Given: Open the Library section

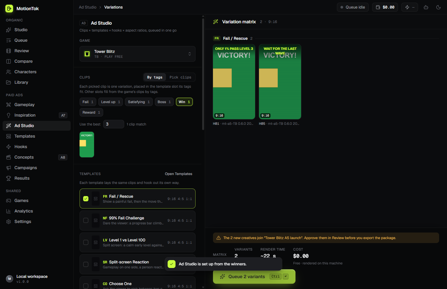Looking at the screenshot, I should coord(36,82).
